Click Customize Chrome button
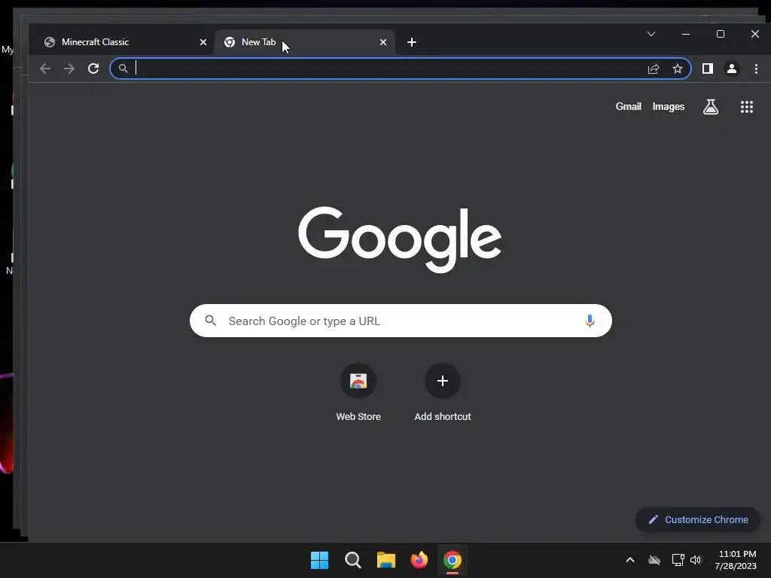This screenshot has width=771, height=578. coord(698,519)
